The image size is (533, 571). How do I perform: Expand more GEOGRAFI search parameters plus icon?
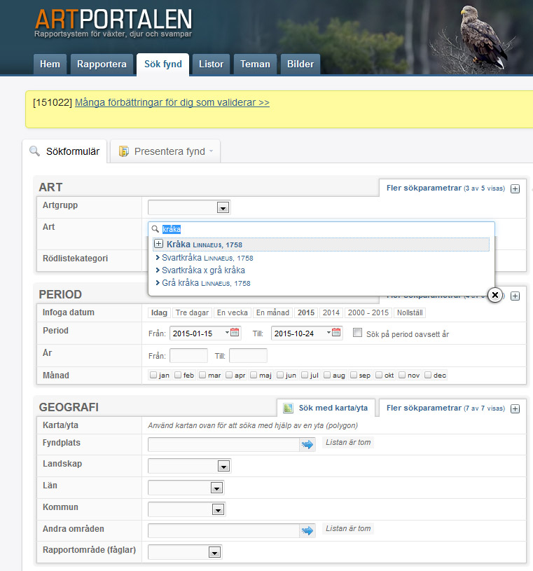[x=515, y=408]
